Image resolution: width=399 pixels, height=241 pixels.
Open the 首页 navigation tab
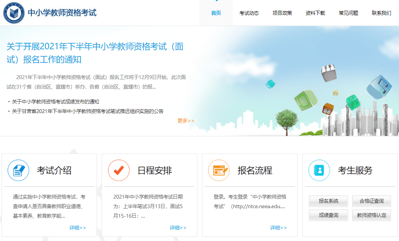[x=216, y=13]
